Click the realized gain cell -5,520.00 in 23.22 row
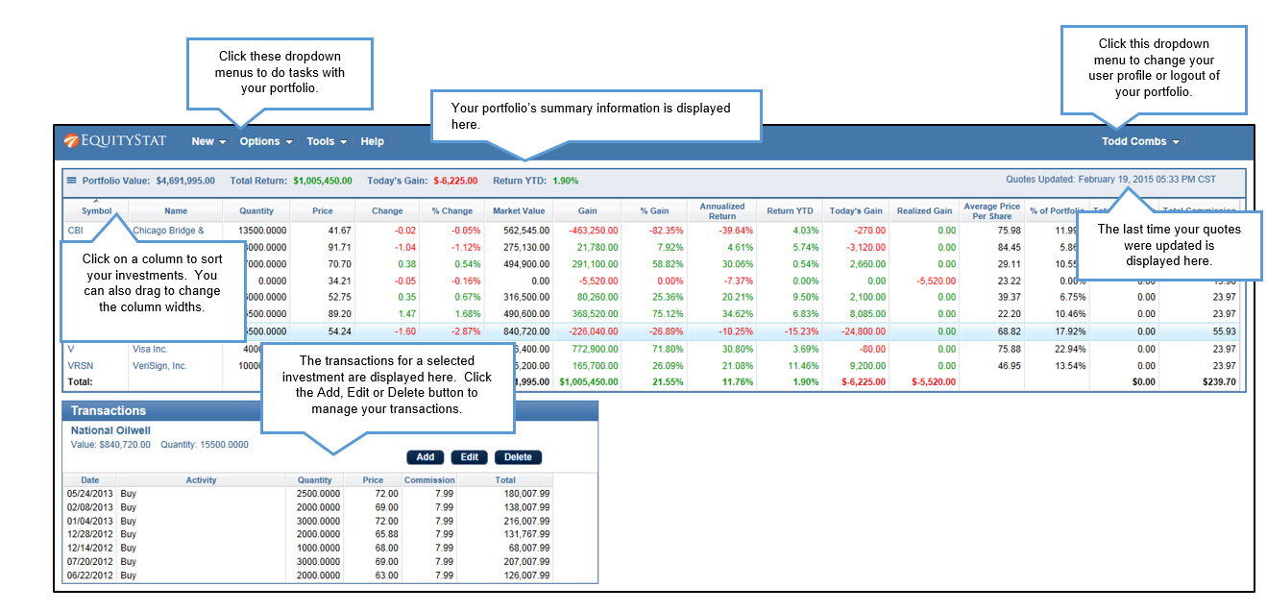 click(x=936, y=281)
